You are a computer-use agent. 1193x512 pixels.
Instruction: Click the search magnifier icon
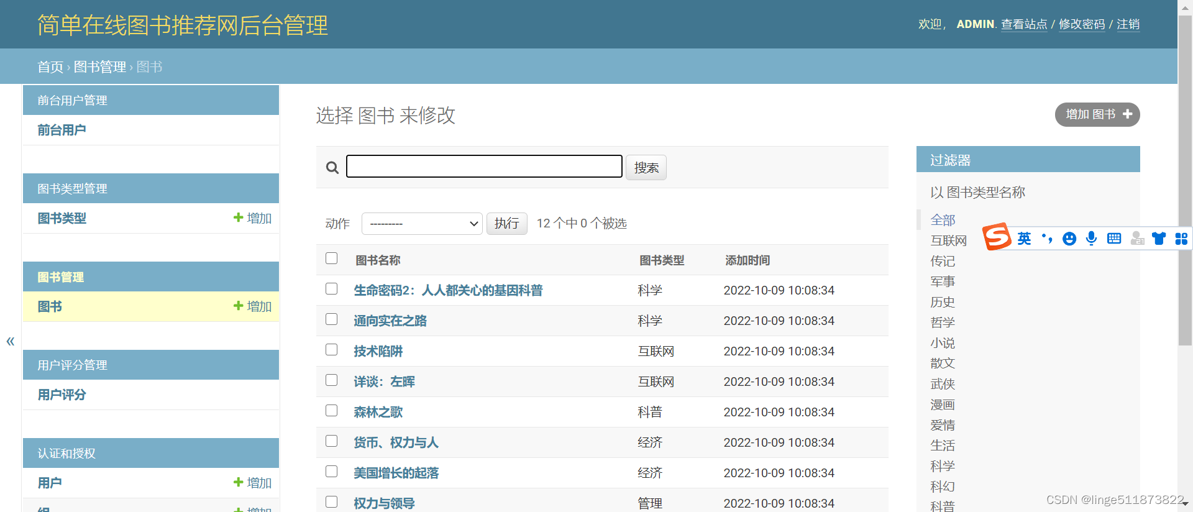click(x=332, y=167)
